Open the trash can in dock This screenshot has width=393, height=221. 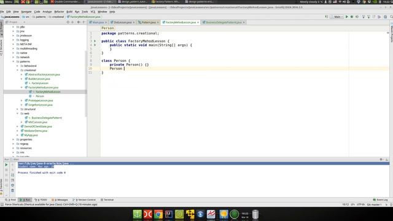click(x=255, y=214)
